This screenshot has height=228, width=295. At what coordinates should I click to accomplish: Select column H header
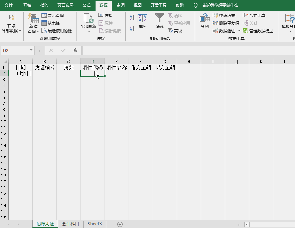[189, 62]
